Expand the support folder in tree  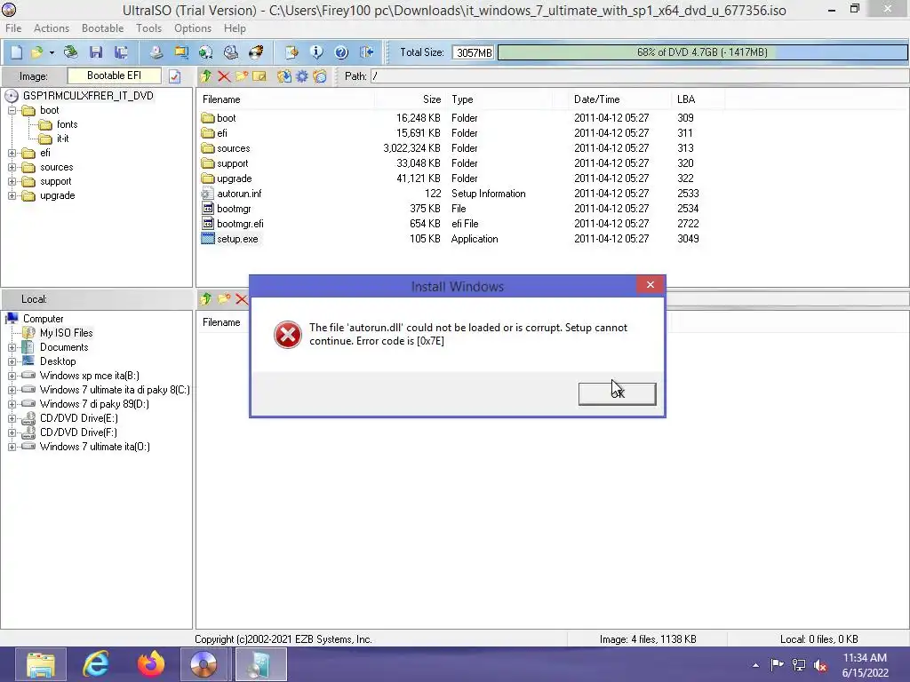[x=12, y=181]
